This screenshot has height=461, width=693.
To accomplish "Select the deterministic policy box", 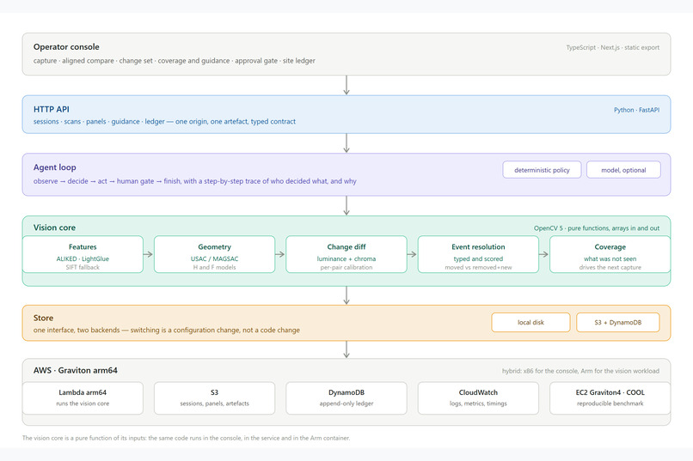I will [542, 170].
